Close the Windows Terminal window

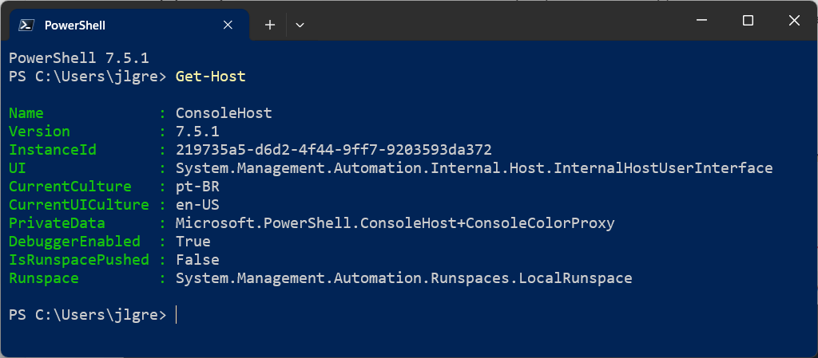[794, 21]
